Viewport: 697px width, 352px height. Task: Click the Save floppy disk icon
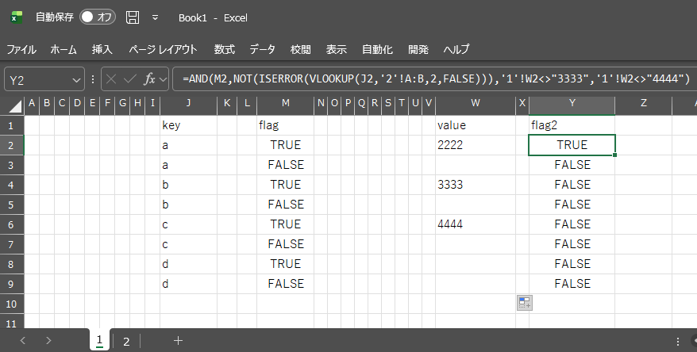point(133,17)
